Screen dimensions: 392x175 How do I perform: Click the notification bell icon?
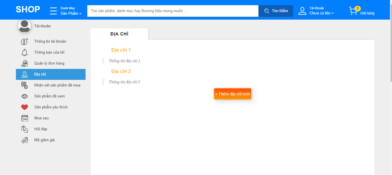pos(25,52)
